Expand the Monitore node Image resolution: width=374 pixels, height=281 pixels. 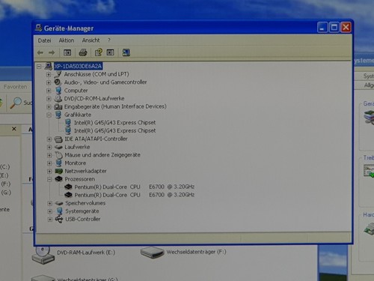[49, 163]
